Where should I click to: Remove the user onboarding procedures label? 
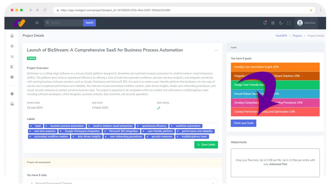pyautogui.click(x=106, y=137)
